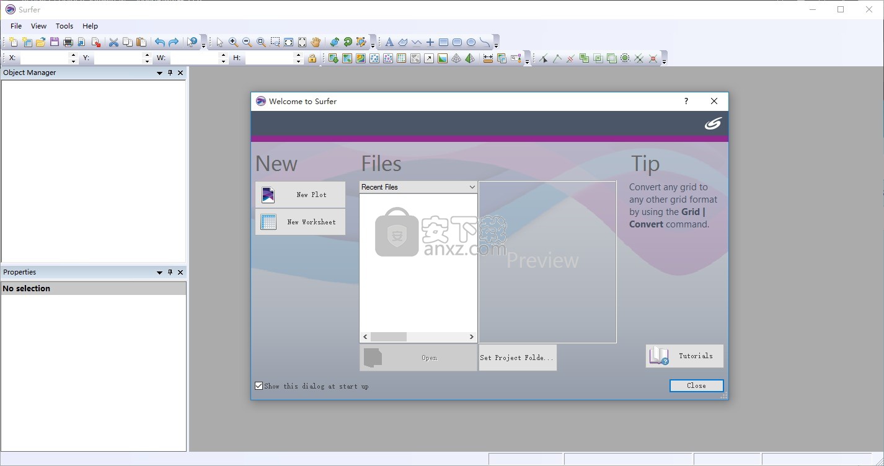The image size is (884, 466).
Task: Select the Pan hand tool
Action: click(316, 42)
